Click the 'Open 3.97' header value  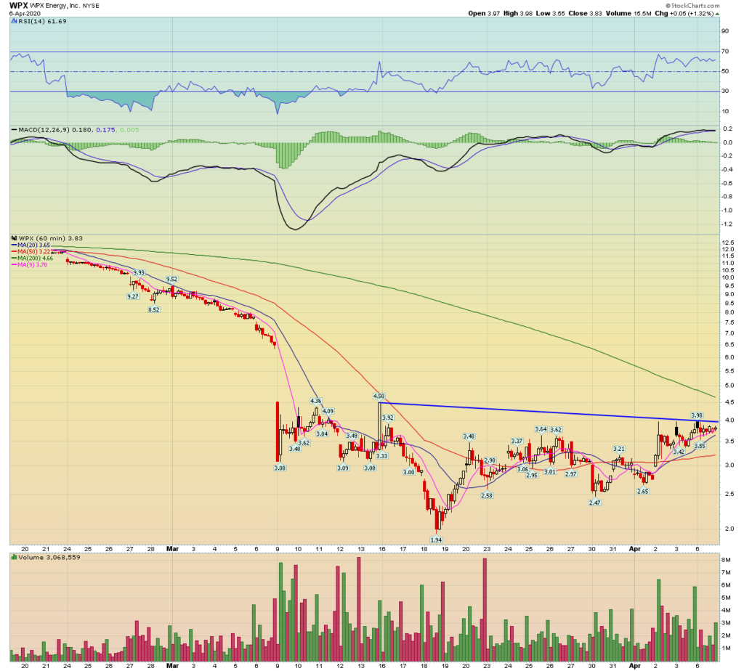point(484,13)
